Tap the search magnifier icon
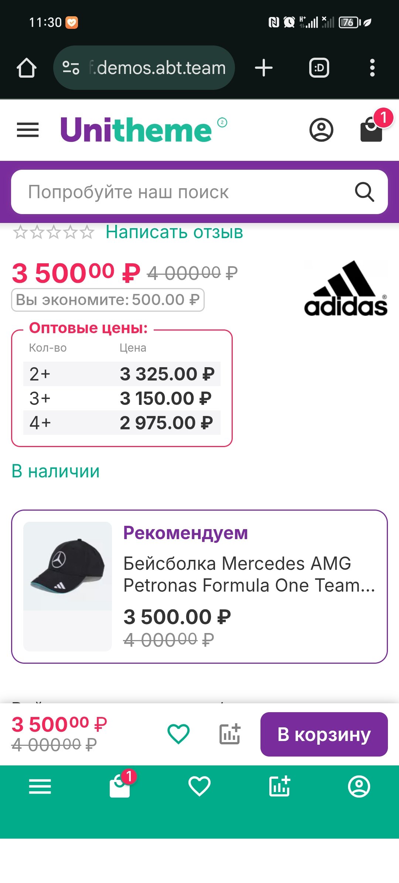 point(364,192)
